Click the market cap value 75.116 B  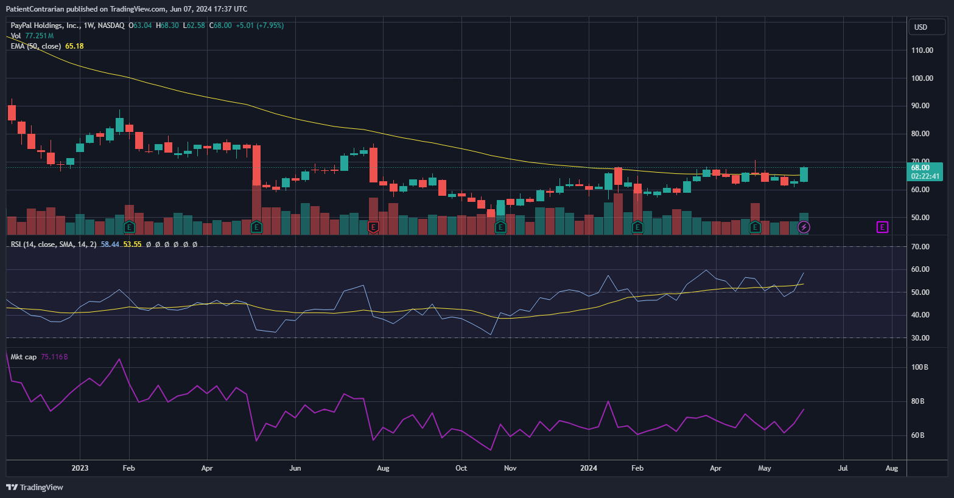pyautogui.click(x=54, y=357)
